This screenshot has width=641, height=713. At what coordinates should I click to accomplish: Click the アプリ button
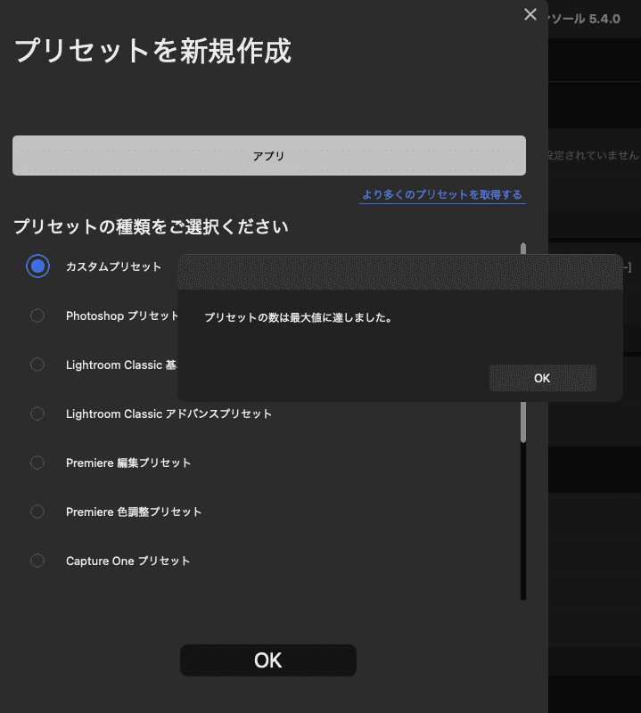point(268,156)
